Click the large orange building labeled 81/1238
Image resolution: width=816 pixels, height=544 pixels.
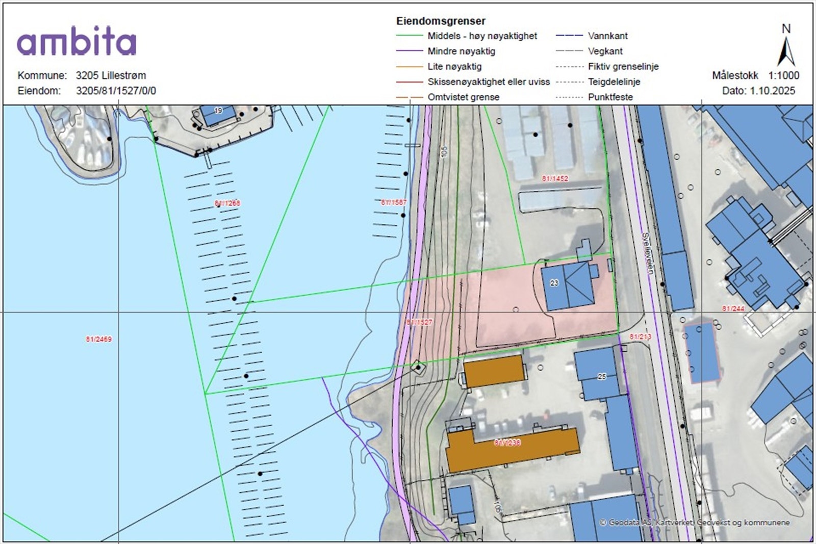513,449
